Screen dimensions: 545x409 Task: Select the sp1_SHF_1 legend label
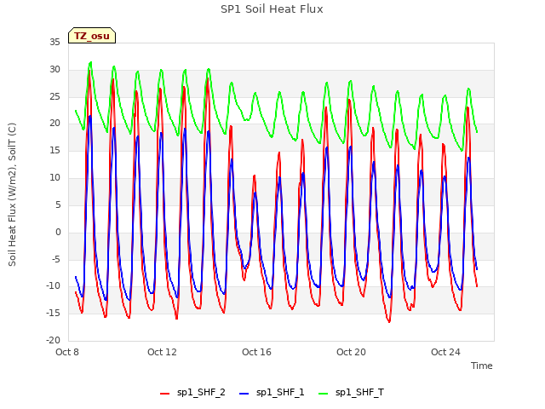pos(280,392)
